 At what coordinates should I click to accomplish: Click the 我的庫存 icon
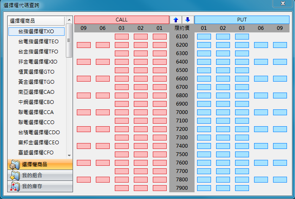point(15,186)
